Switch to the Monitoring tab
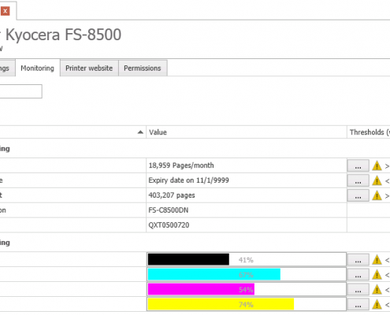 pyautogui.click(x=38, y=69)
